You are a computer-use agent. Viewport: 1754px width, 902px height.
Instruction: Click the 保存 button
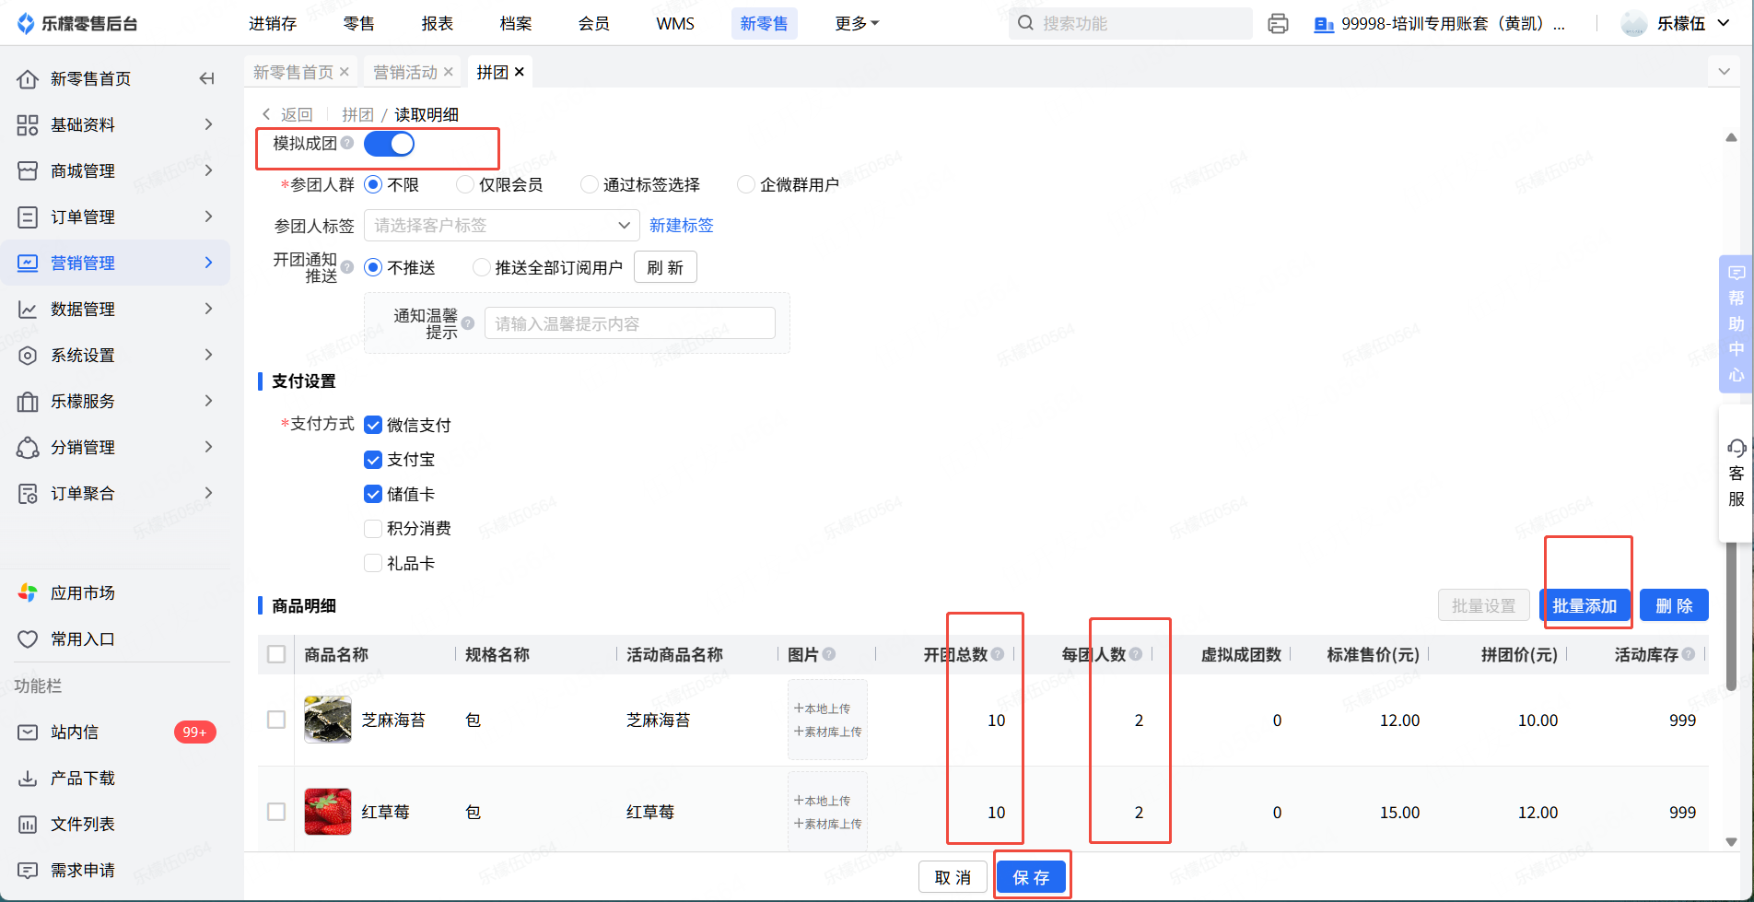1031,878
